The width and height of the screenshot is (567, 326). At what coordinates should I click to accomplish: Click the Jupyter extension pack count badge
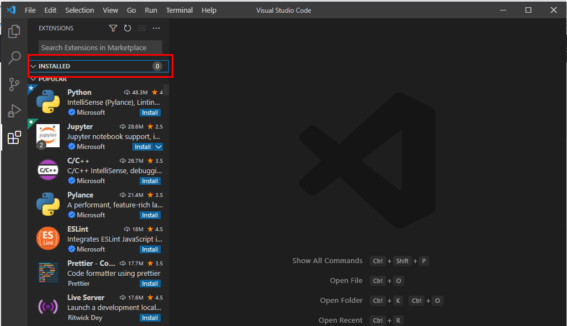pyautogui.click(x=41, y=145)
